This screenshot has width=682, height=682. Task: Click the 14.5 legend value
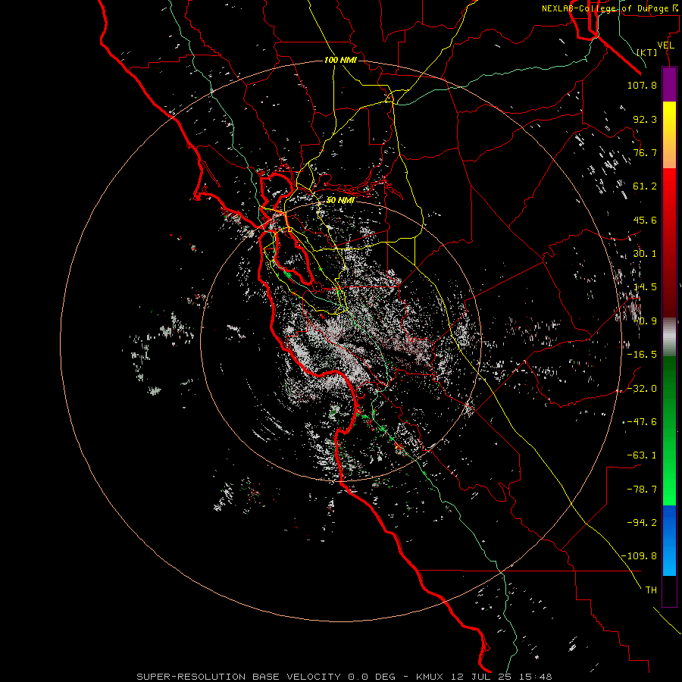(x=645, y=287)
